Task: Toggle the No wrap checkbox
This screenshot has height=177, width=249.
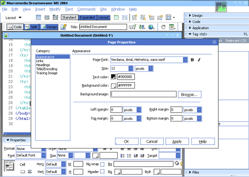Action: tap(102, 164)
